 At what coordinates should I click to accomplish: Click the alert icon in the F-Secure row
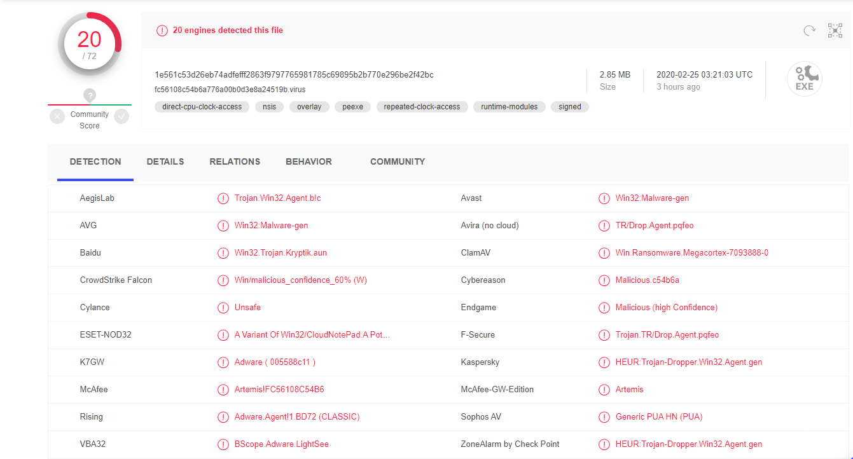(604, 335)
